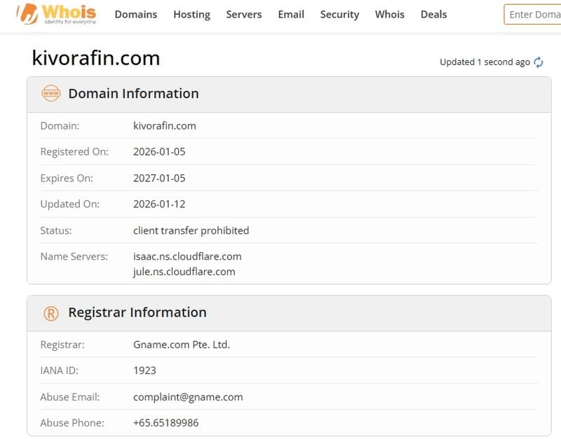Click the 'IANA ID:' label
Screen dimensions: 561x439
coord(60,370)
